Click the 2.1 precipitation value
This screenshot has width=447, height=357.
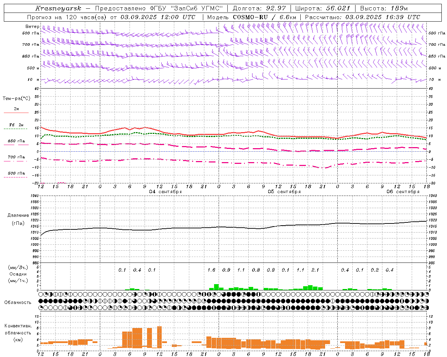pos(315,270)
